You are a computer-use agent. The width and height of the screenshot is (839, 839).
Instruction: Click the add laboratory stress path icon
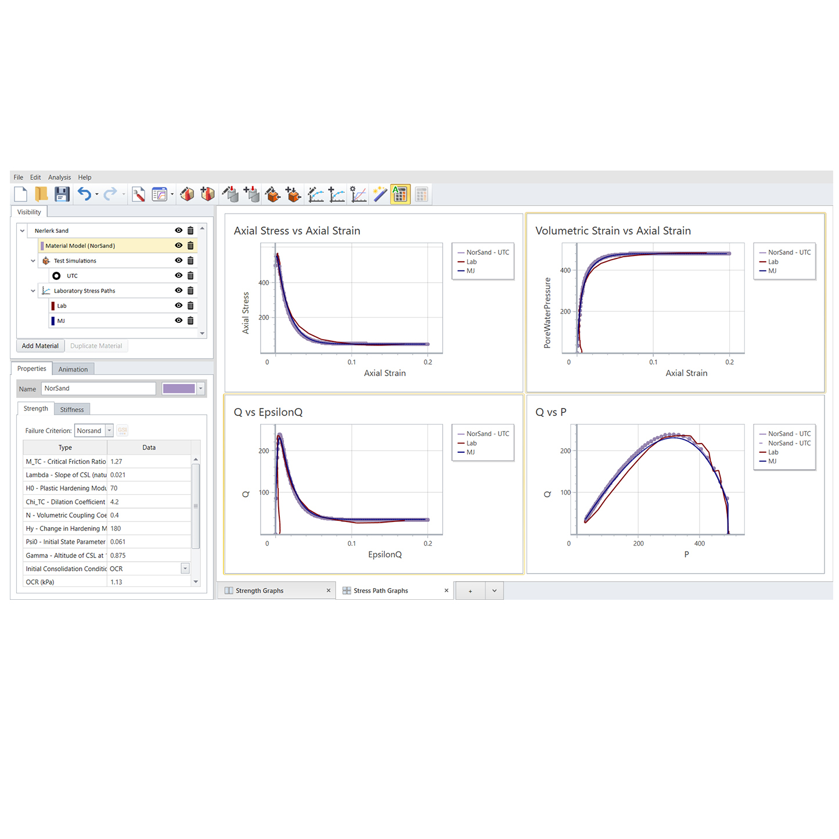[337, 195]
